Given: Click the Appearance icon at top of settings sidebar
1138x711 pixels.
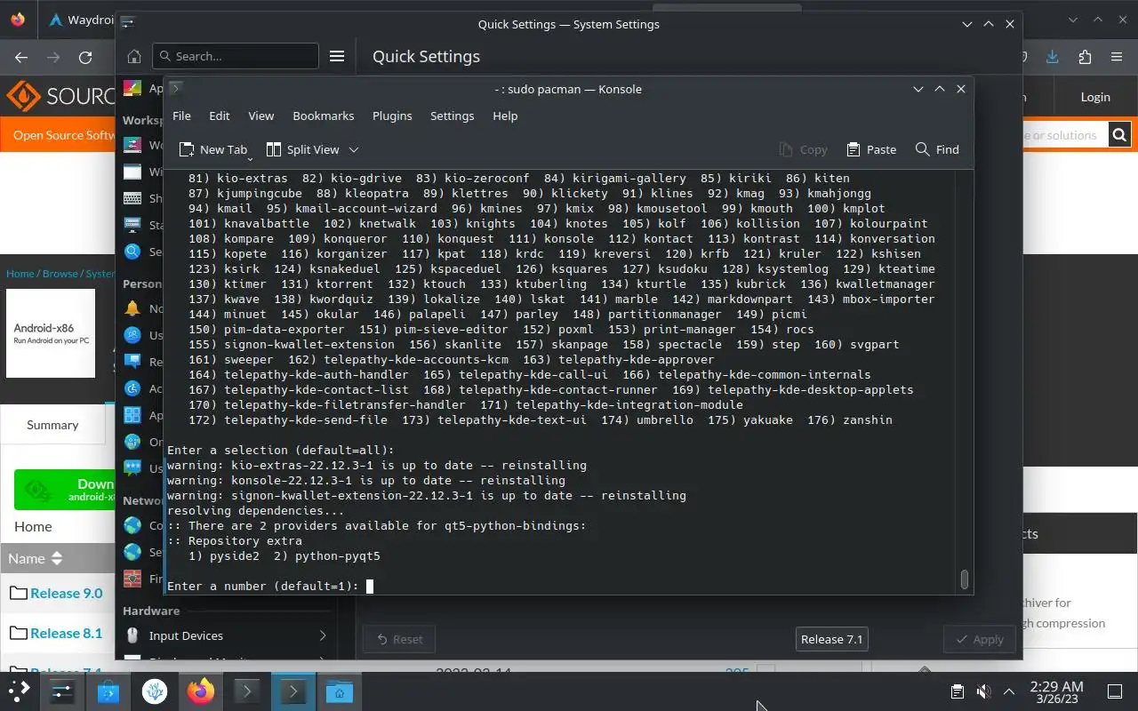Looking at the screenshot, I should 132,88.
